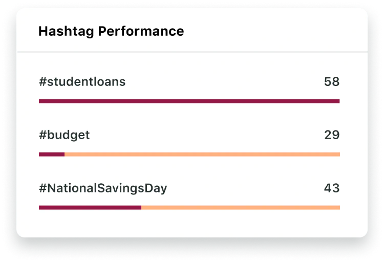Open the #NationalSavingsDay hashtag
384x262 pixels.
coord(103,188)
